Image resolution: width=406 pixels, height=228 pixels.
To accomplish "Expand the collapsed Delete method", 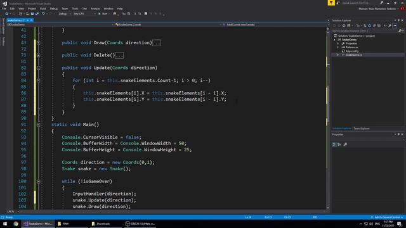I will click(38, 55).
